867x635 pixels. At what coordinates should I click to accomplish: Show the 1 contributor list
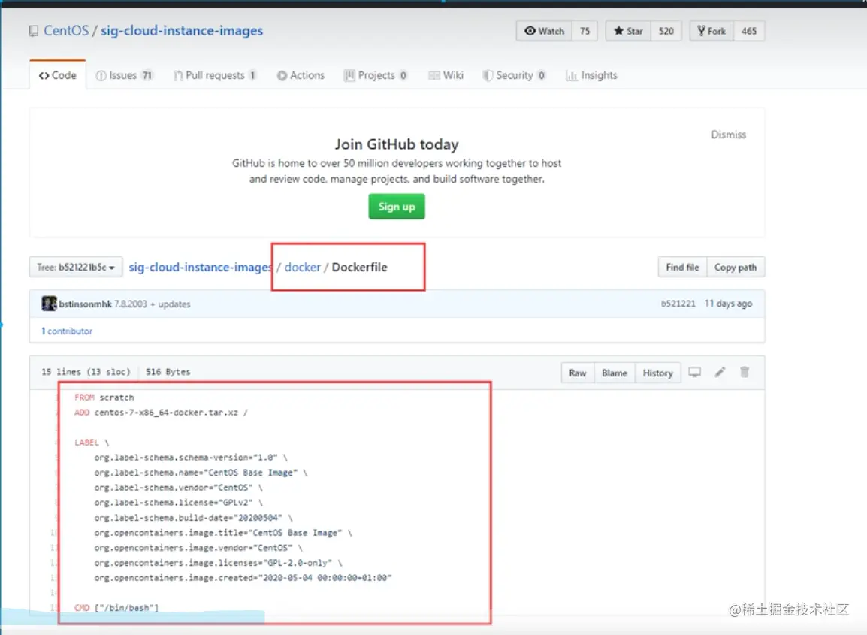(67, 331)
